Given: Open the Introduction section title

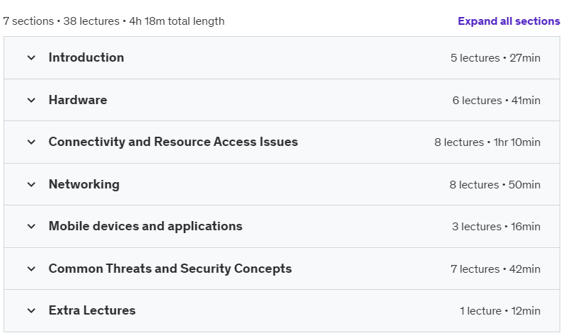Looking at the screenshot, I should (86, 57).
